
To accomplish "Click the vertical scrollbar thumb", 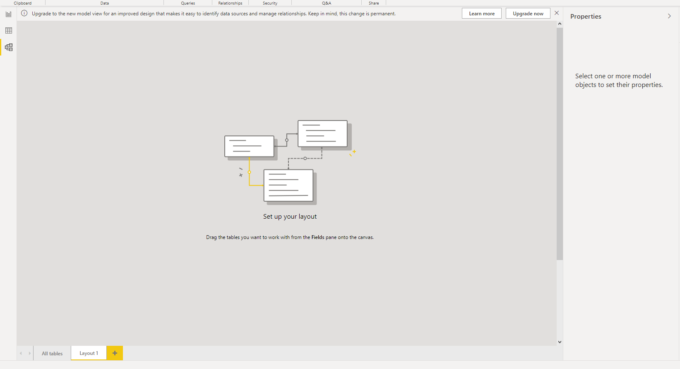I will coord(560,144).
